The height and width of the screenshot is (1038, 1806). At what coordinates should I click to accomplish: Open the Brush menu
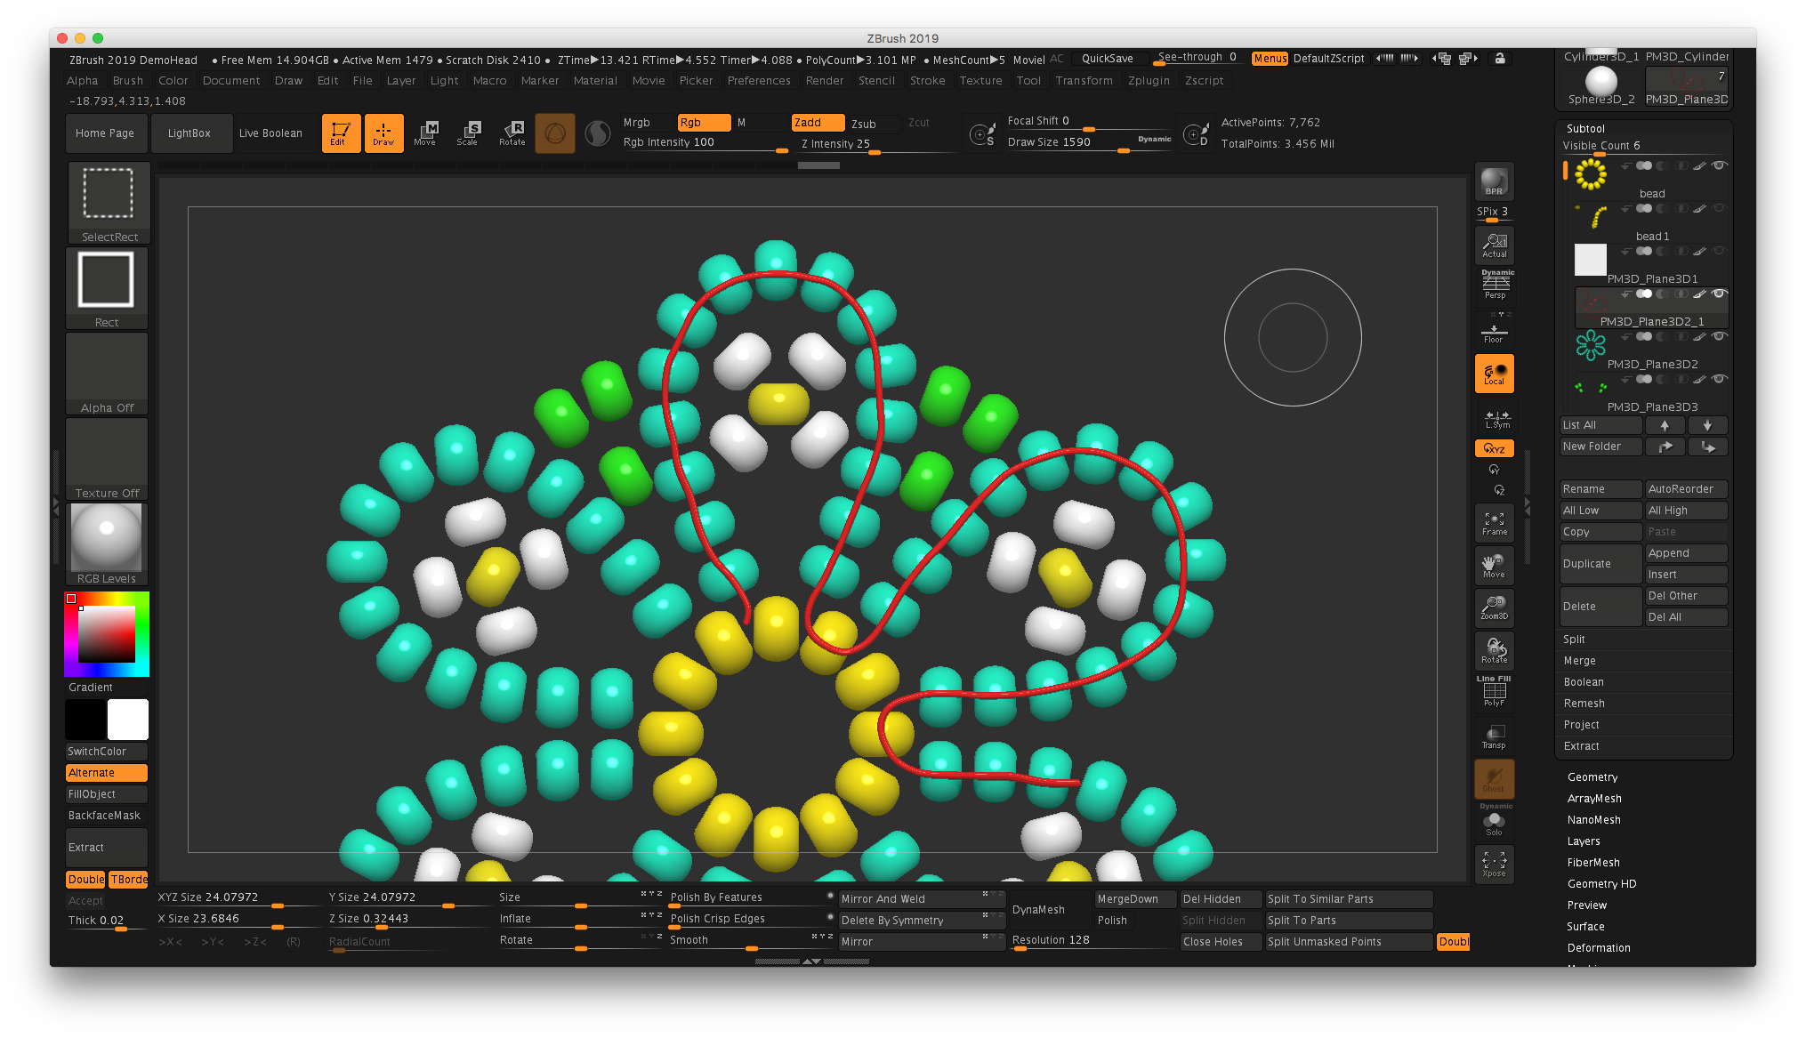tap(128, 81)
